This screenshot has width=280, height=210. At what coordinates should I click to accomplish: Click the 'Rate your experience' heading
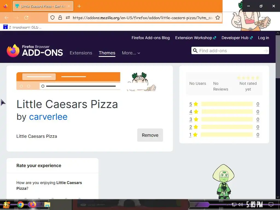point(39,165)
